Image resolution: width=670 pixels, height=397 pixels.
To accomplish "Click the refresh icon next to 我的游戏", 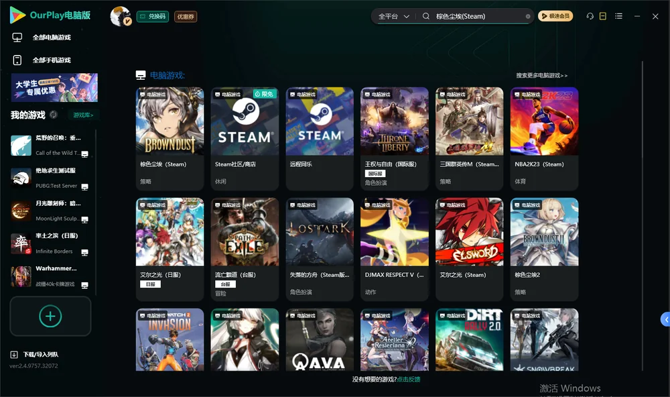I will [54, 115].
